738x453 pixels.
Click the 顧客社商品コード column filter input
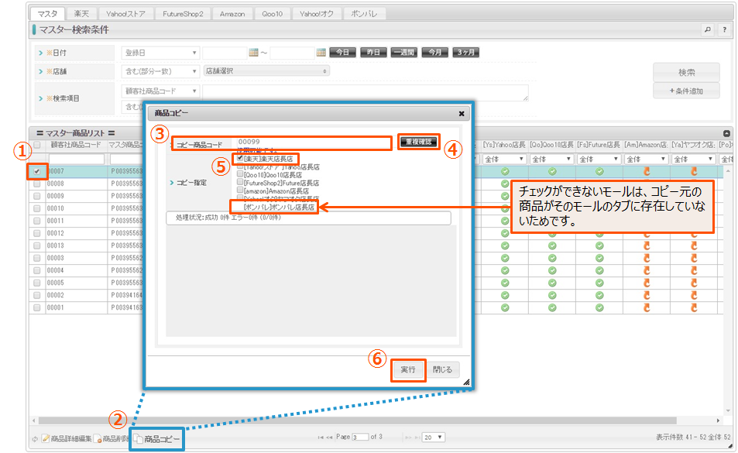(x=76, y=160)
